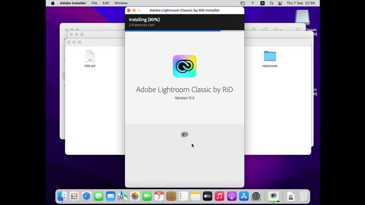Screen dimensions: 365x205
Task: Click the disk image document icon in Dock
Action: tap(291, 196)
